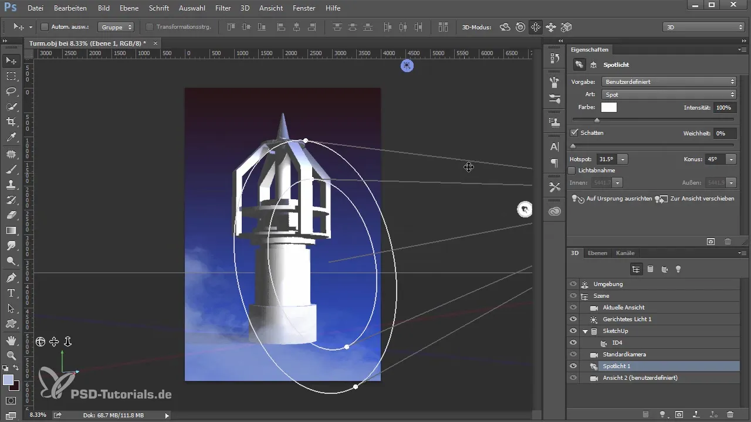Filter 3D panel by lights
The height and width of the screenshot is (422, 751).
(x=678, y=269)
